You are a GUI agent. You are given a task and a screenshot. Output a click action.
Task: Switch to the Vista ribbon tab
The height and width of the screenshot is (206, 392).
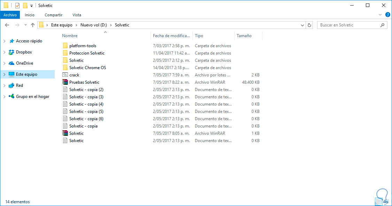[x=77, y=15]
